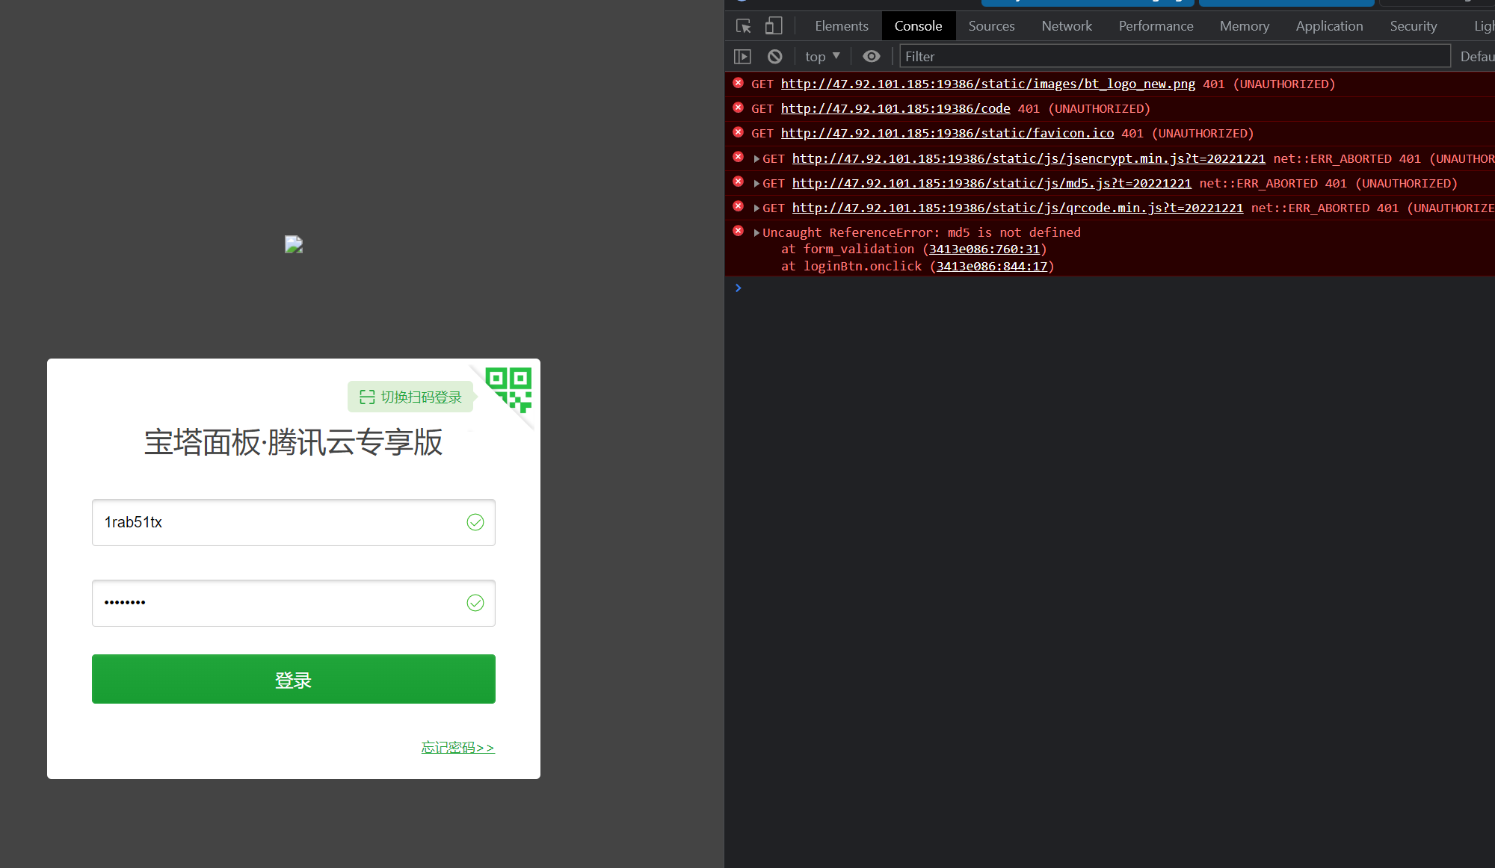This screenshot has width=1495, height=868.
Task: Switch to the Application tab
Action: (x=1329, y=26)
